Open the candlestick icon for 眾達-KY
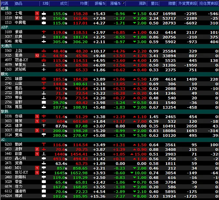 [x=44, y=60]
